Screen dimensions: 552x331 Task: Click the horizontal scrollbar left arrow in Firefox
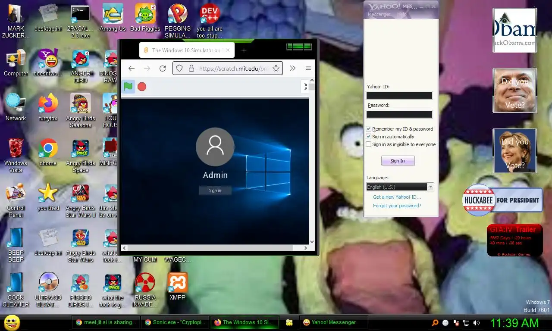pyautogui.click(x=125, y=248)
